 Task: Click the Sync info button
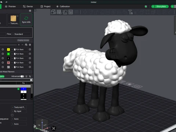click(x=26, y=20)
